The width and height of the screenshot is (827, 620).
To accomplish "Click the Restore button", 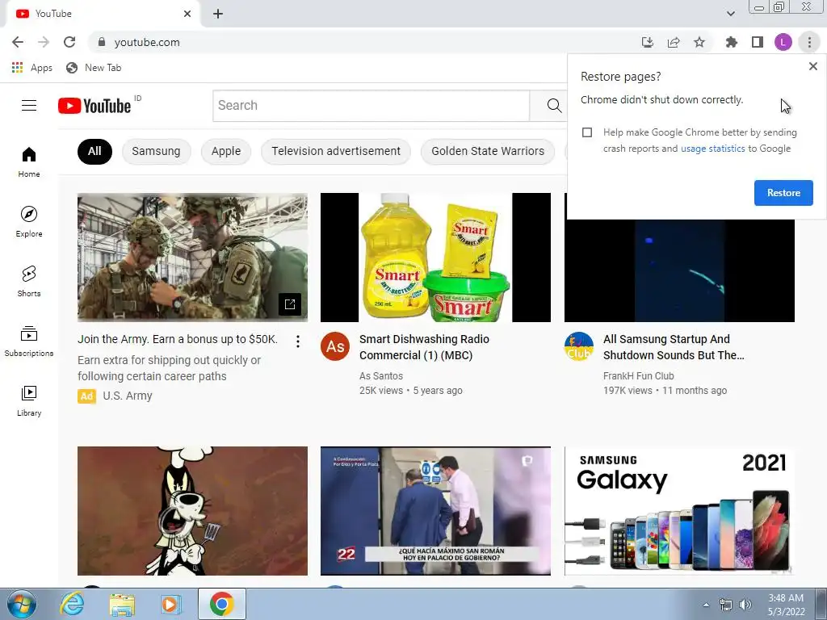I will point(783,193).
